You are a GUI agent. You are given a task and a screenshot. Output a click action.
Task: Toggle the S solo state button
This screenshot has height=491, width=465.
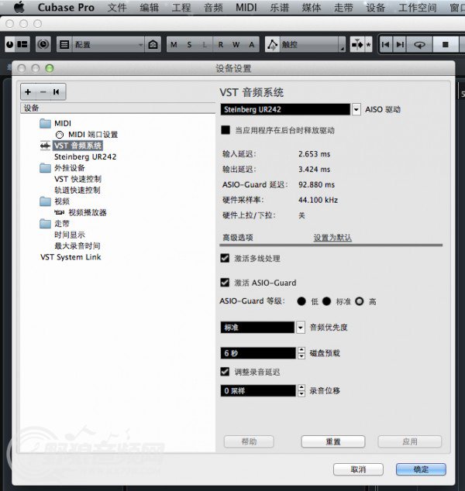(189, 44)
